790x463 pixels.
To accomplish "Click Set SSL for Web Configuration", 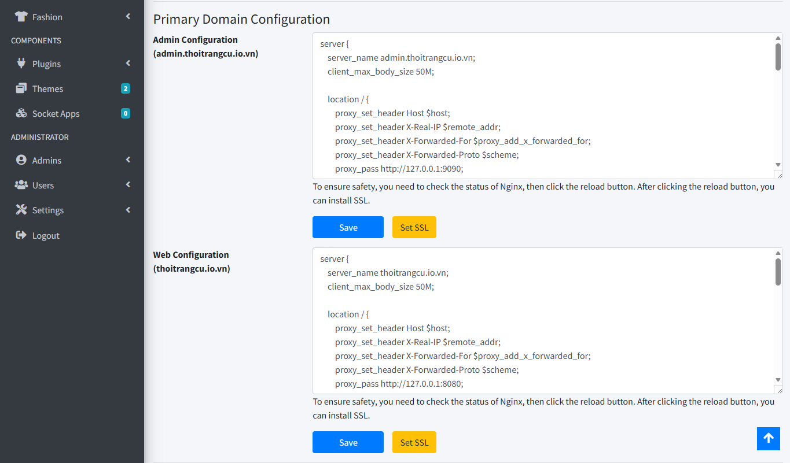I will [414, 442].
